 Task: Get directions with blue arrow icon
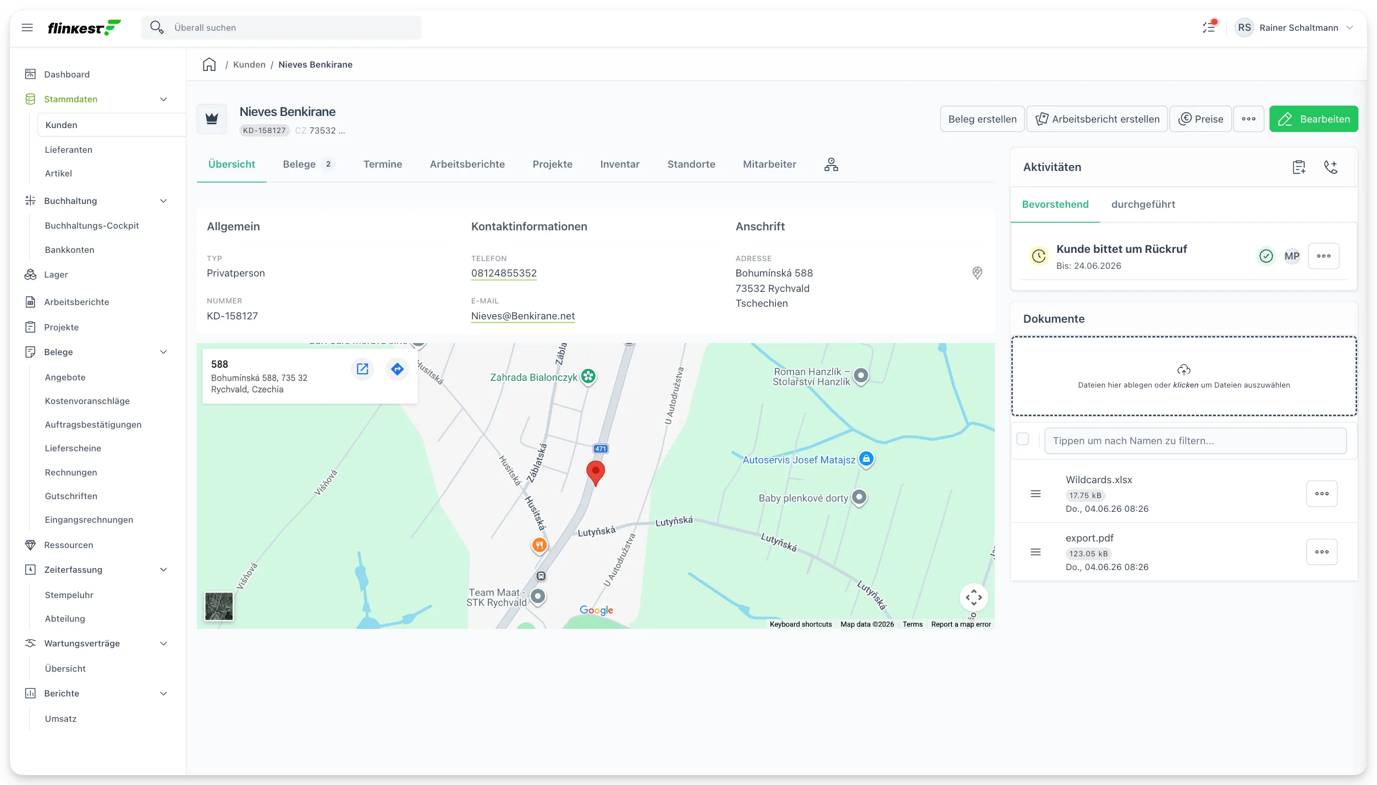(x=397, y=369)
